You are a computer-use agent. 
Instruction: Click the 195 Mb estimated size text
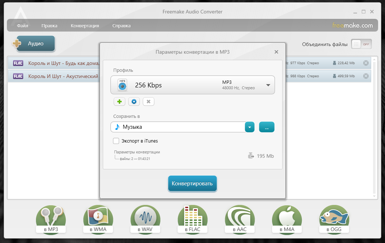click(265, 156)
